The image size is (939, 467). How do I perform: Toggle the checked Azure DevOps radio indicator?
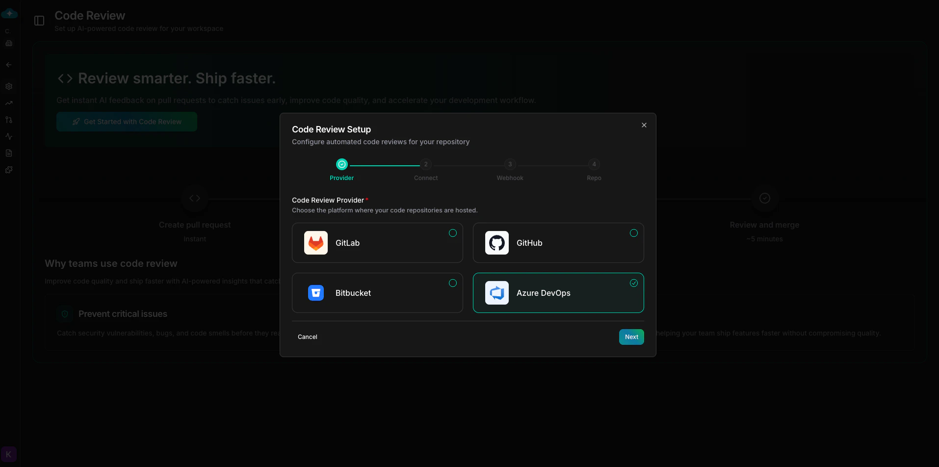click(x=634, y=283)
